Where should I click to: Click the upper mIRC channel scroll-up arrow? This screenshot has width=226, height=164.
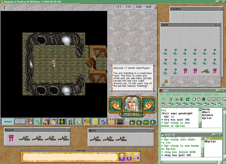pyautogui.click(x=200, y=109)
